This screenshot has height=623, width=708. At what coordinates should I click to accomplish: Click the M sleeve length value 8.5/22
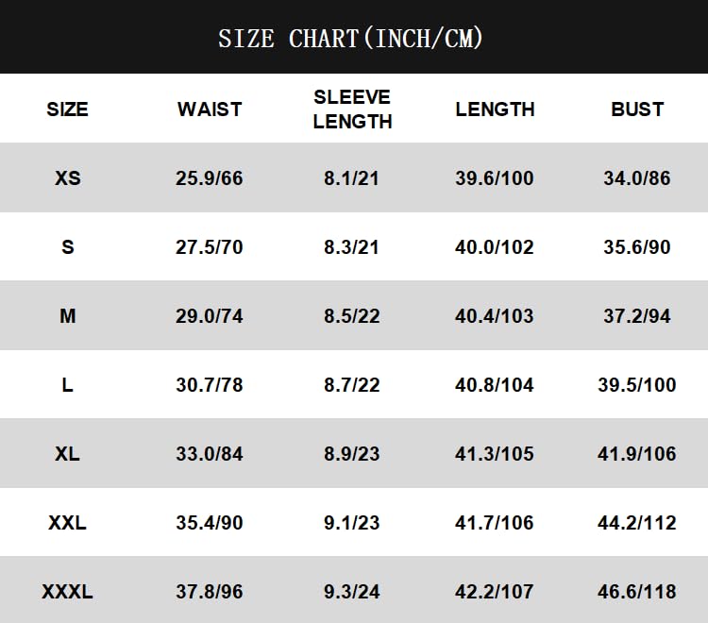tap(352, 316)
